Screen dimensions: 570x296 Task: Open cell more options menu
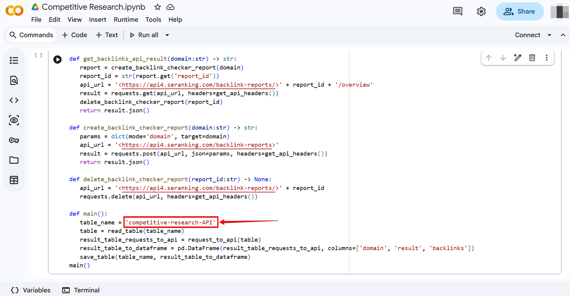[x=547, y=58]
